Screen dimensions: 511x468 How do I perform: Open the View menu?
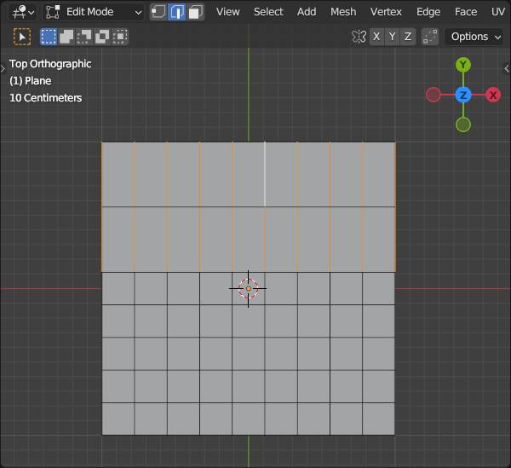point(227,12)
